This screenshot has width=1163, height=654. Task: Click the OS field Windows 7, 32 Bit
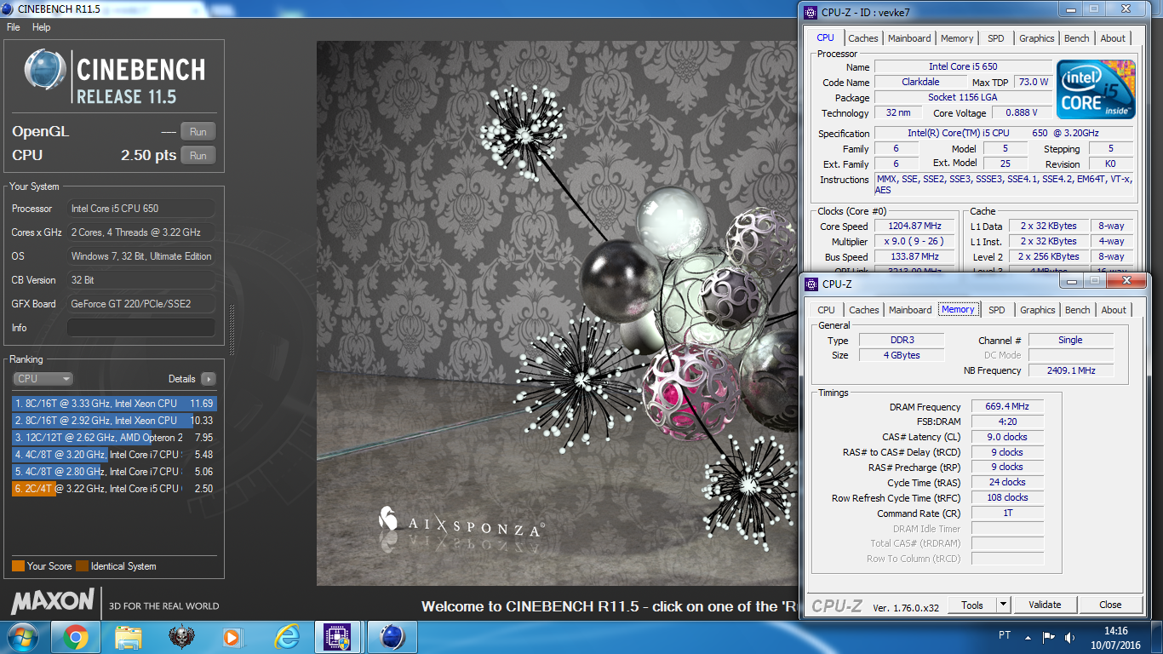pos(141,256)
